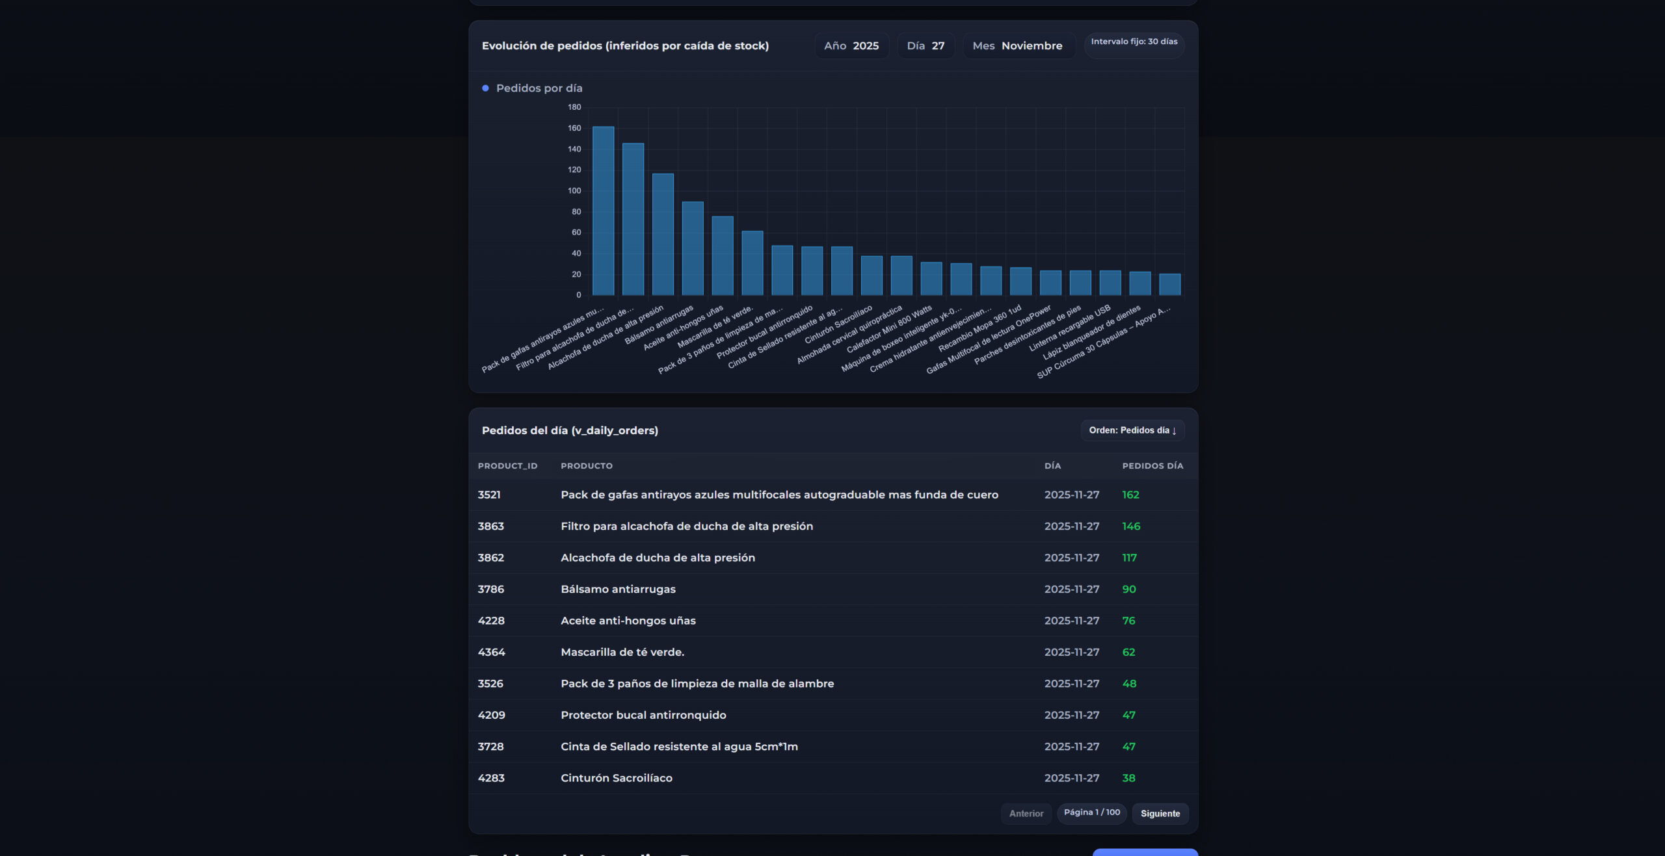The image size is (1665, 856).
Task: Sort by the PEDIDOS DÍA column header
Action: pos(1152,466)
